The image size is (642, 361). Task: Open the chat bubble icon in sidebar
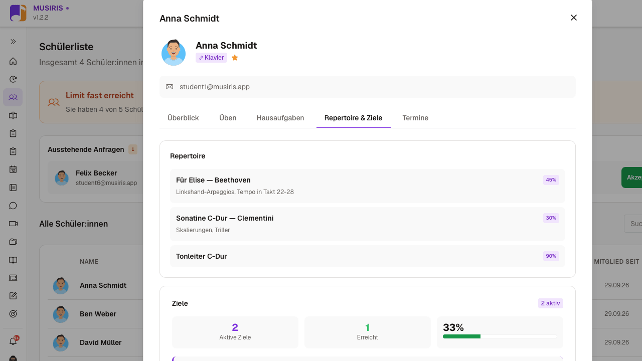[x=13, y=206]
